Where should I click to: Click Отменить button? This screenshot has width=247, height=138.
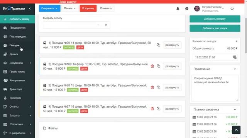coord(106,8)
